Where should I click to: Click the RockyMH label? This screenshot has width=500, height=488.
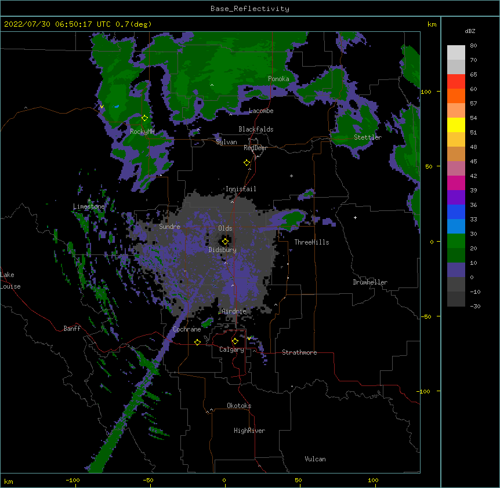pyautogui.click(x=142, y=132)
